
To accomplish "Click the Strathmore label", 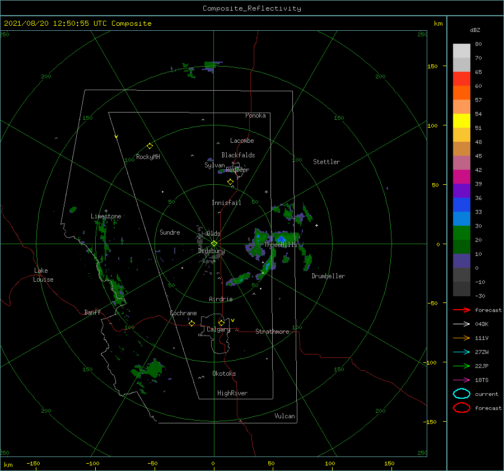I will [272, 332].
